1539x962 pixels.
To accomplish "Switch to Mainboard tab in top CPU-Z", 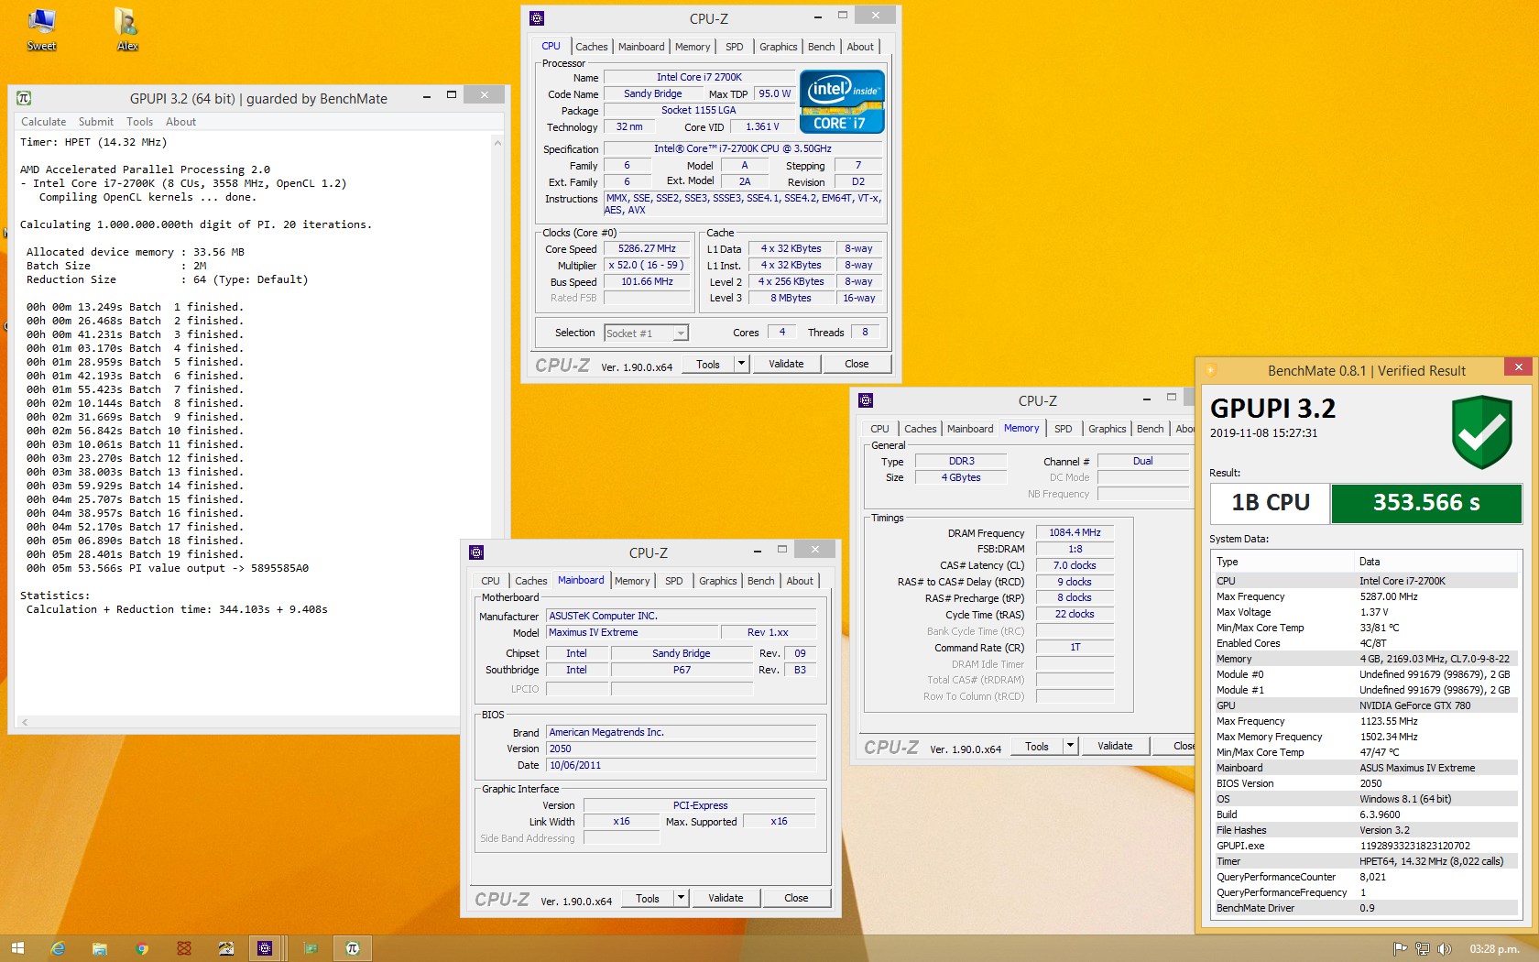I will click(x=641, y=47).
